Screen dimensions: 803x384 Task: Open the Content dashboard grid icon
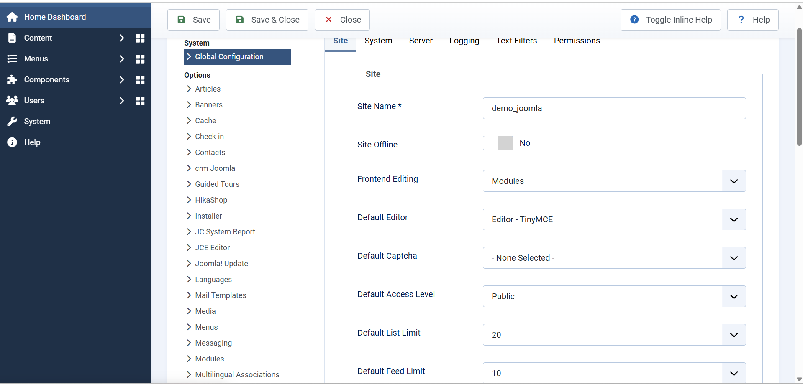tap(140, 38)
